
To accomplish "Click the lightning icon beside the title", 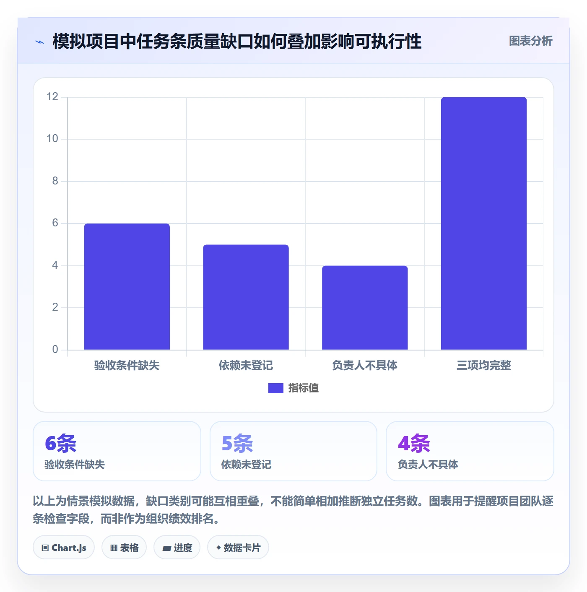I will click(x=40, y=42).
